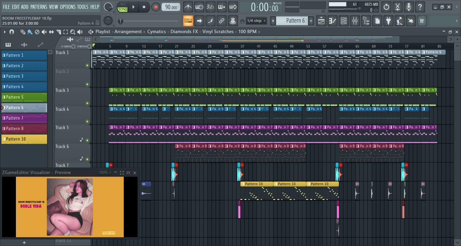Toggle the overdub blend recording icon

tap(221, 7)
